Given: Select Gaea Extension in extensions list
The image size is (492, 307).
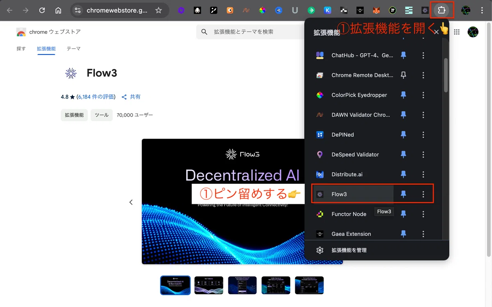Looking at the screenshot, I should point(353,234).
